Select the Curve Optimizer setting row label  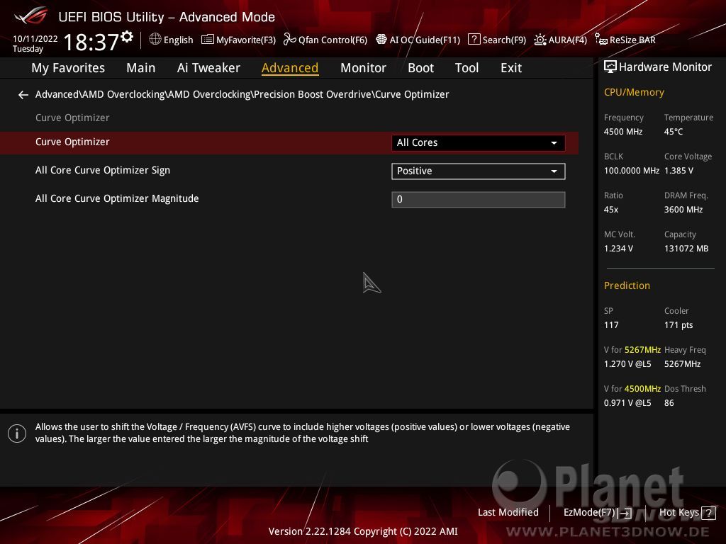coord(72,142)
